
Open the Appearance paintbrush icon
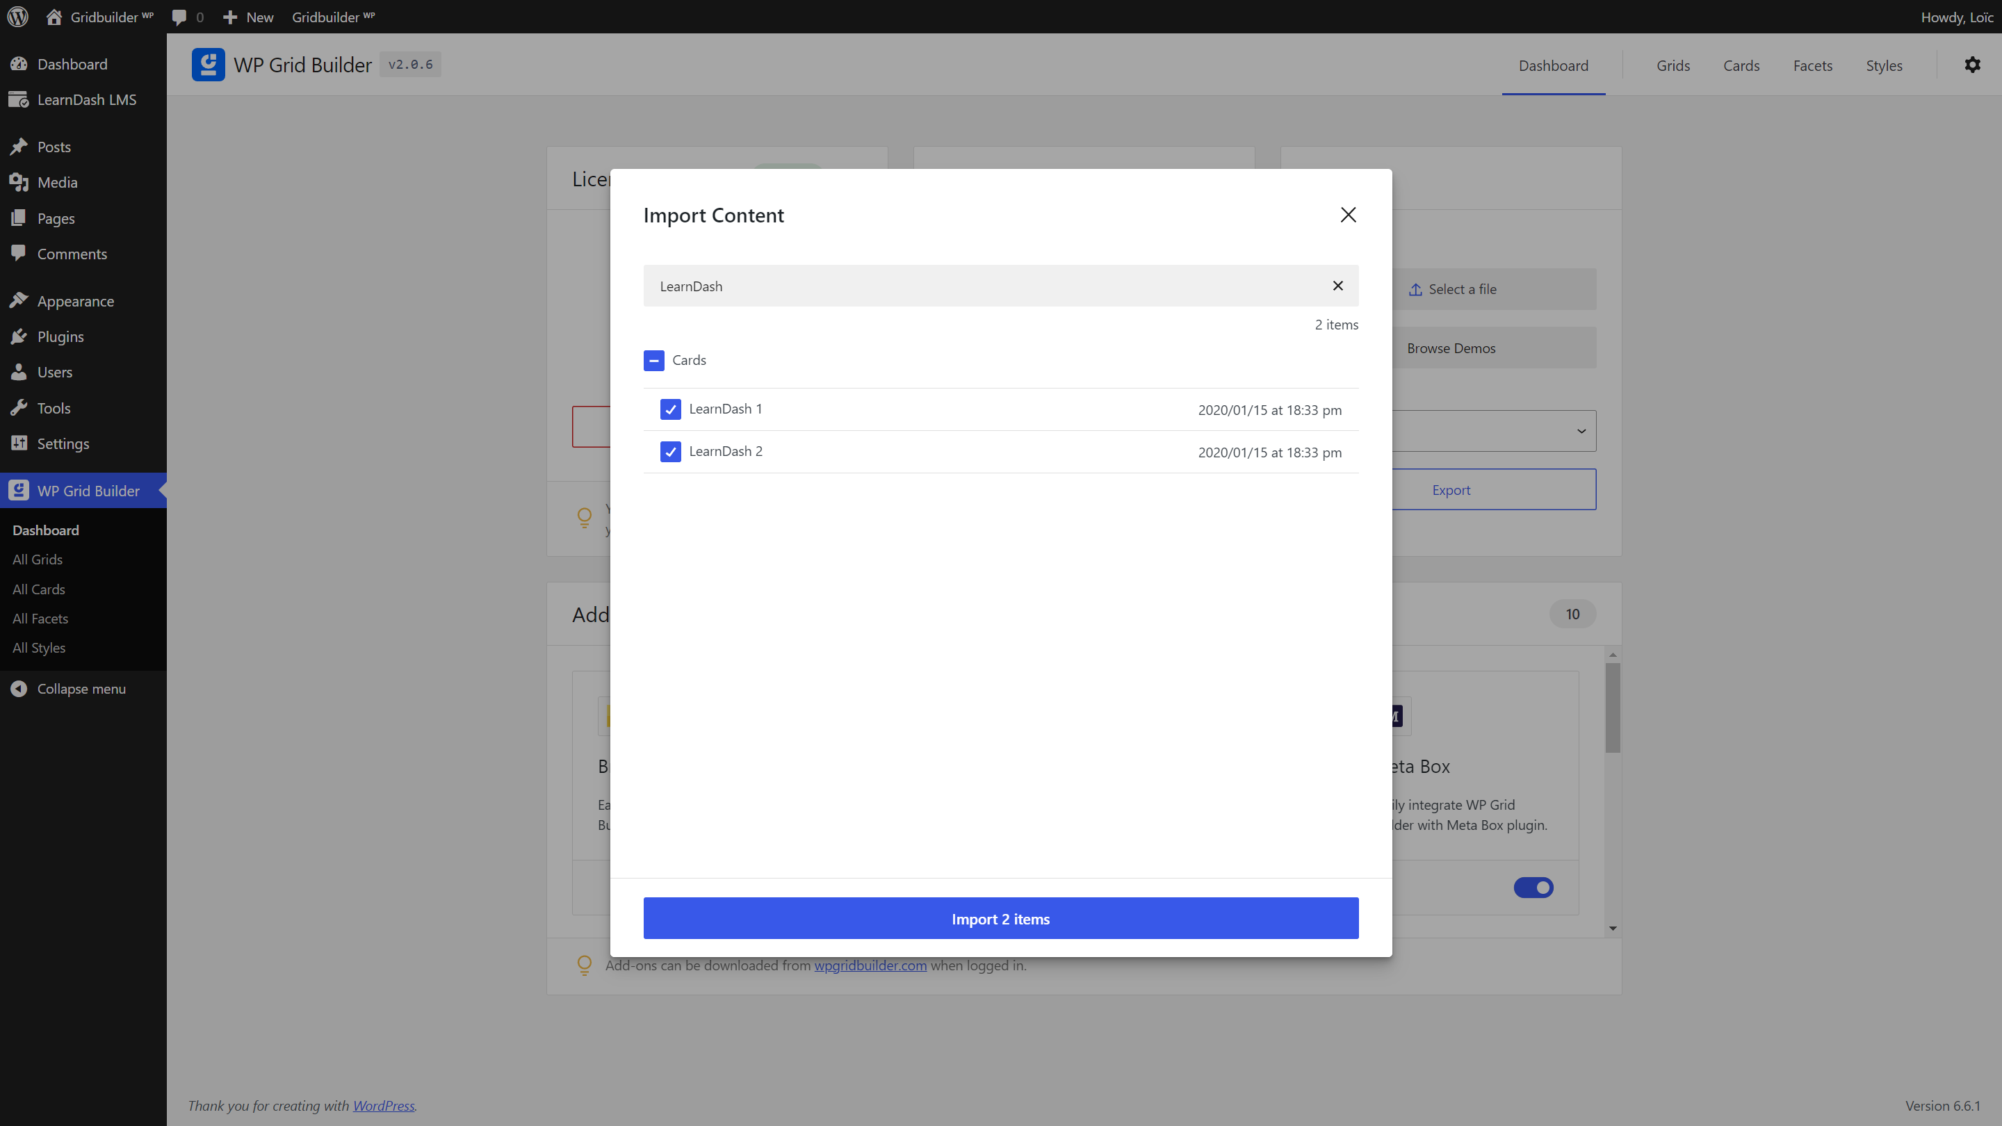pos(19,301)
